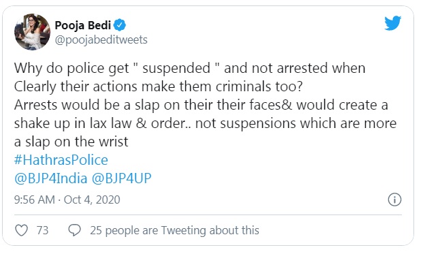Click the blue verified badge

pos(120,25)
